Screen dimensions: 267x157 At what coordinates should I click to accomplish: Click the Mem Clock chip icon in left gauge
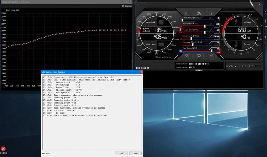[x=161, y=45]
